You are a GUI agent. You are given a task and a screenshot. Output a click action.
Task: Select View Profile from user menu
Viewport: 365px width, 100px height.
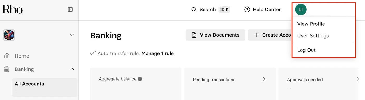pyautogui.click(x=311, y=24)
